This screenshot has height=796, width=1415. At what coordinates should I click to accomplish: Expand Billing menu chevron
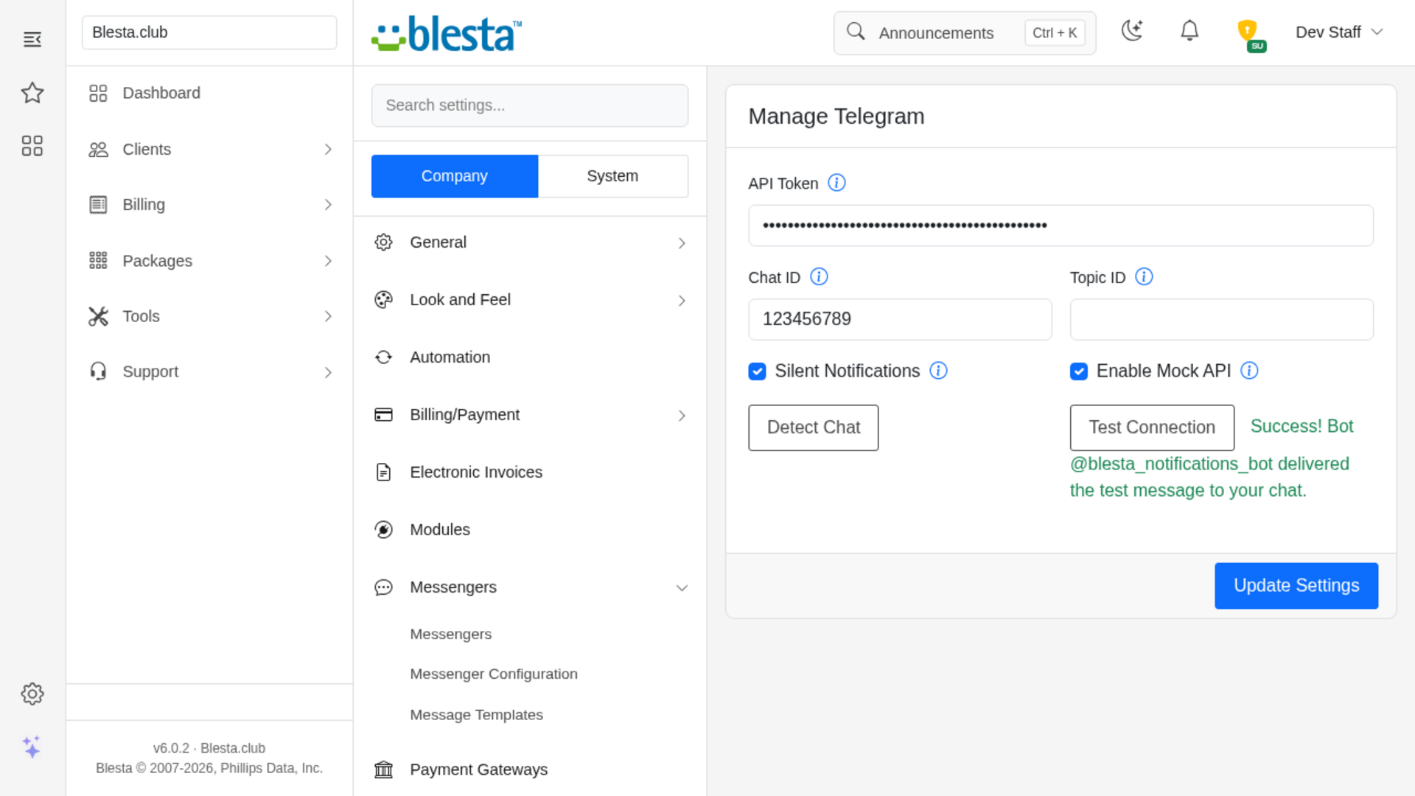pyautogui.click(x=328, y=205)
